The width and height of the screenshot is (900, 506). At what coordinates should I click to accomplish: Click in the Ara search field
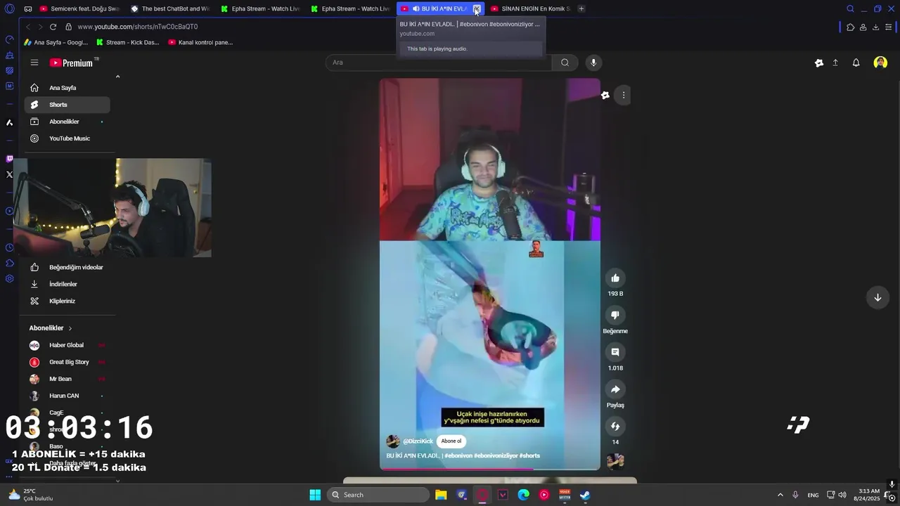(439, 63)
